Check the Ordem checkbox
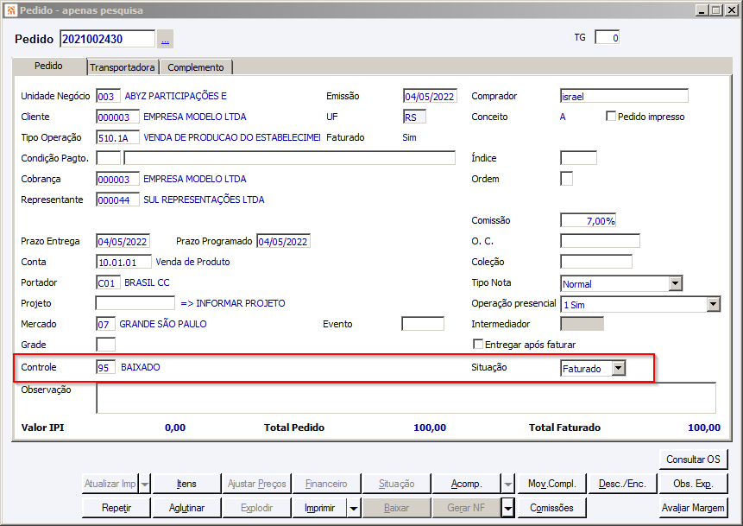The image size is (743, 526). click(567, 179)
